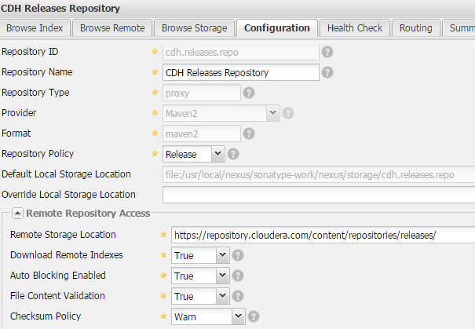Open help icon for Repository ID
Screen dimensions: 475x329
327,52
